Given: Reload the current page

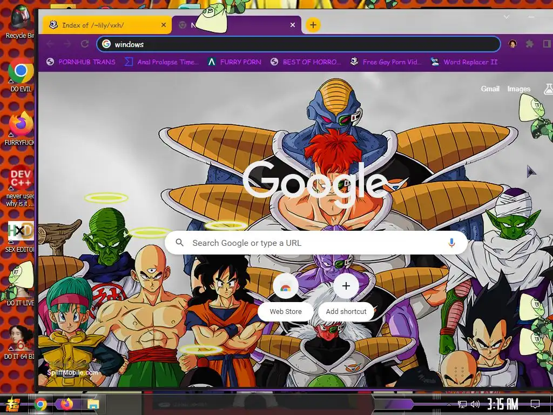Looking at the screenshot, I should [x=85, y=44].
